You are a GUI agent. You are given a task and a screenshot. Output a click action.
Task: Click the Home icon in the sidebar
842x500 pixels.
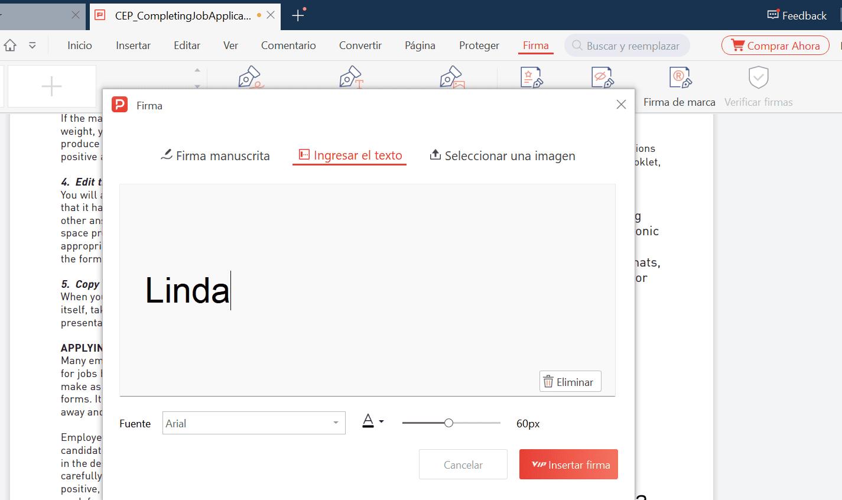9,45
